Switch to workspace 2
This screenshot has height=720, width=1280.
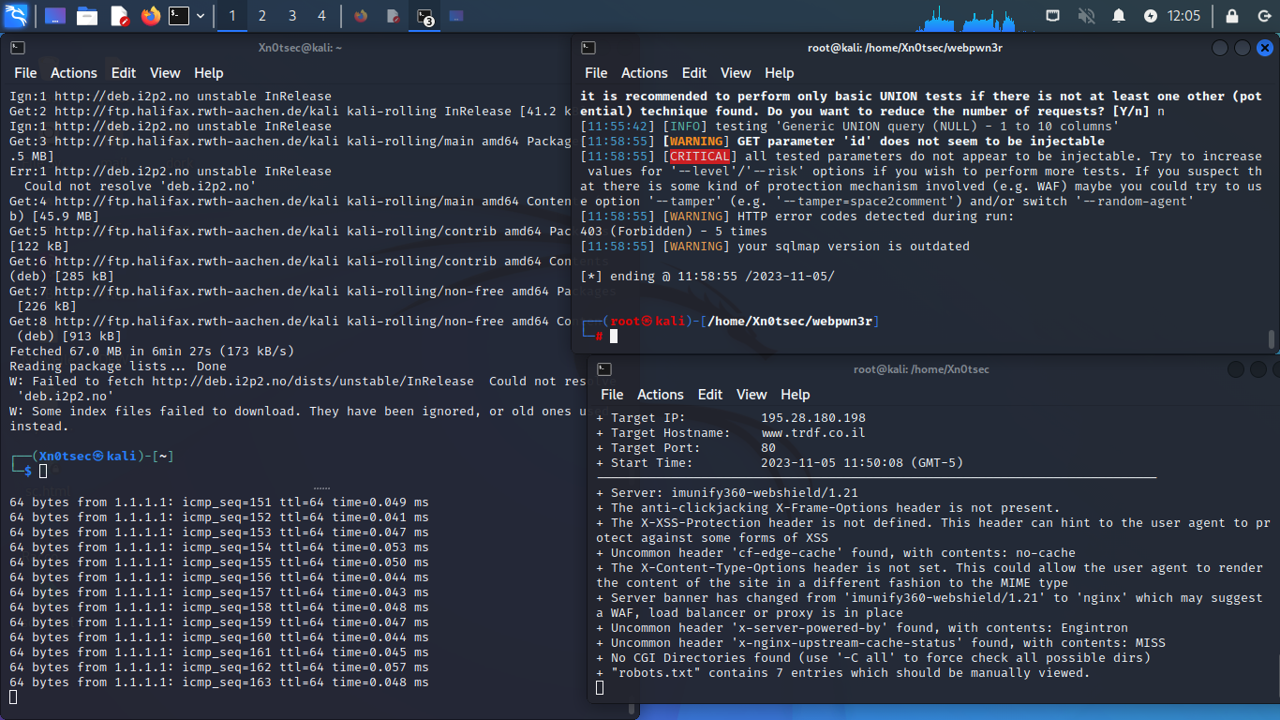(x=261, y=16)
